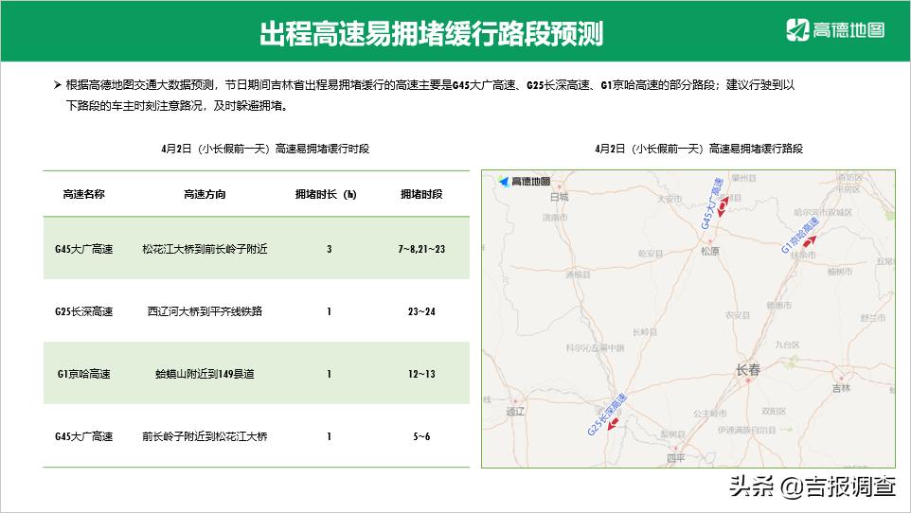Click the column header 拥堵时段
911x513 pixels.
[x=421, y=194]
